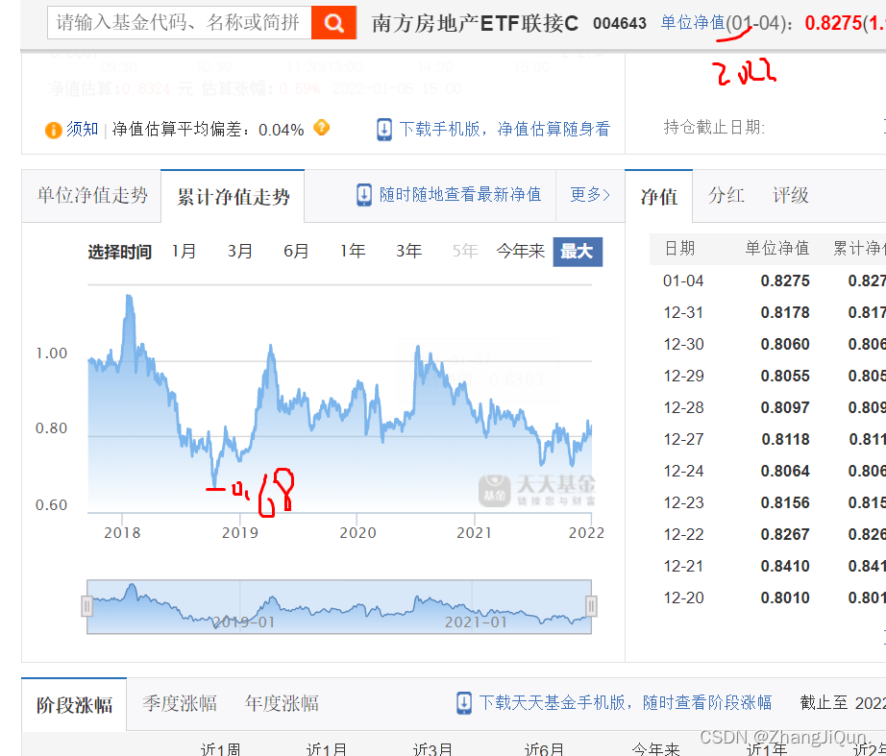Switch to the 年度涨幅 tab
886x756 pixels.
tap(282, 703)
